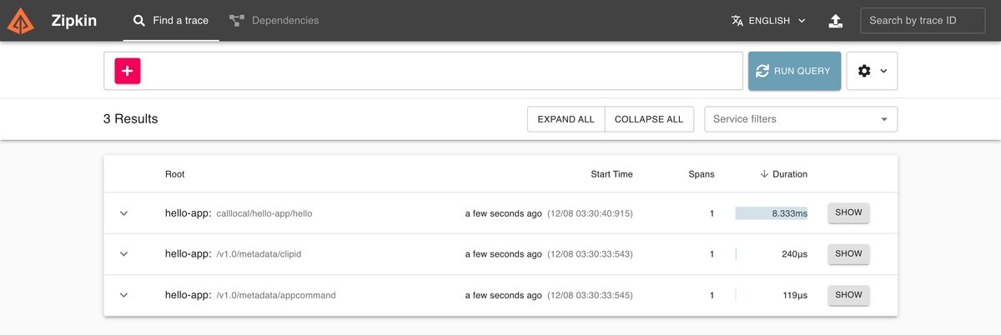Click the pink plus add-criteria button
The width and height of the screenshot is (1001, 335).
tap(128, 71)
